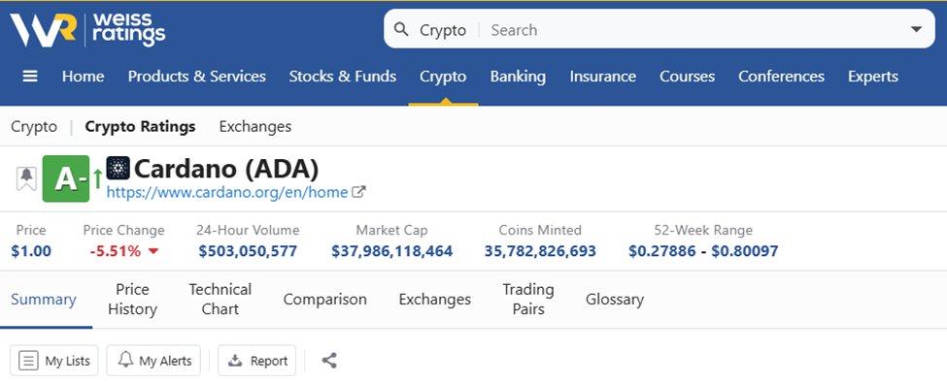Click into the Search input field
The height and width of the screenshot is (383, 947).
point(694,30)
